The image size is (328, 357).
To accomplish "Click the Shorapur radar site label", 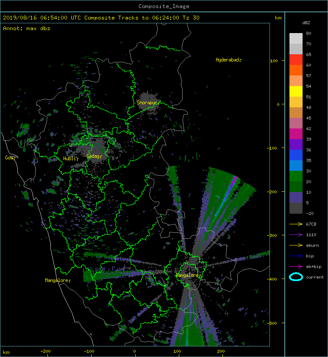I will coord(149,103).
